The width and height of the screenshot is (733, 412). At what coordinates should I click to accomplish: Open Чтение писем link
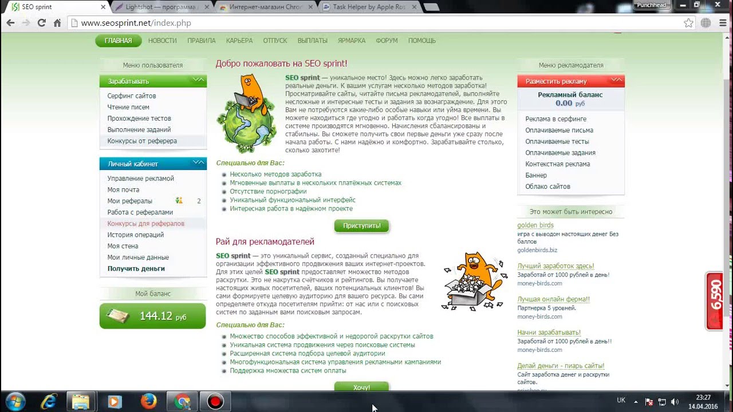[128, 107]
